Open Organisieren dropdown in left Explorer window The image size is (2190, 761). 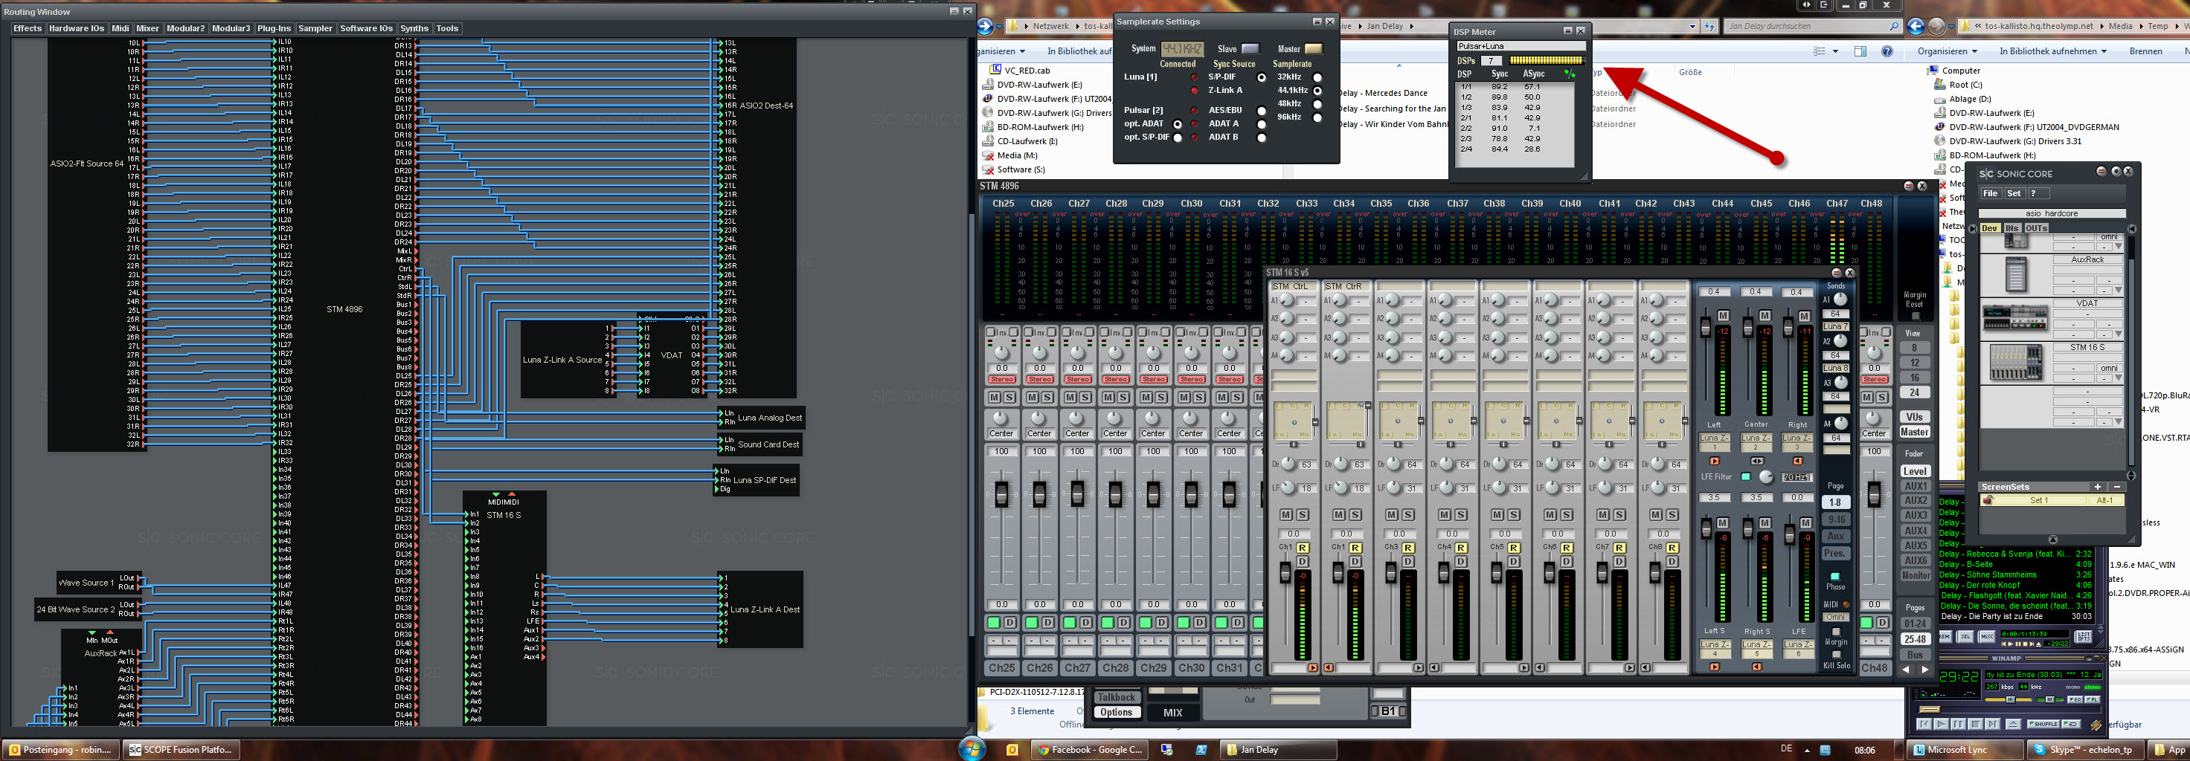pyautogui.click(x=1001, y=51)
